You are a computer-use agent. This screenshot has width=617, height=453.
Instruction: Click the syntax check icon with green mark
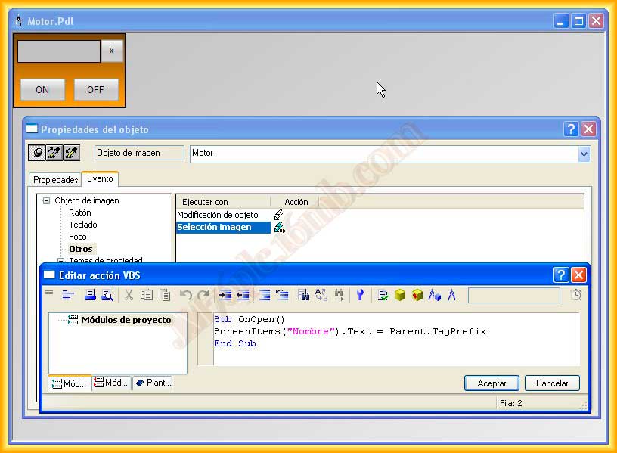[383, 295]
